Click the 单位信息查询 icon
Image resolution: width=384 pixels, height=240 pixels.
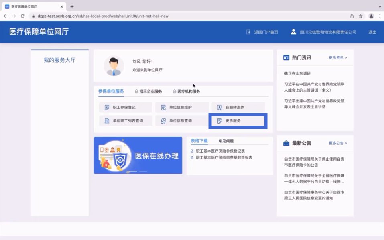(163, 121)
